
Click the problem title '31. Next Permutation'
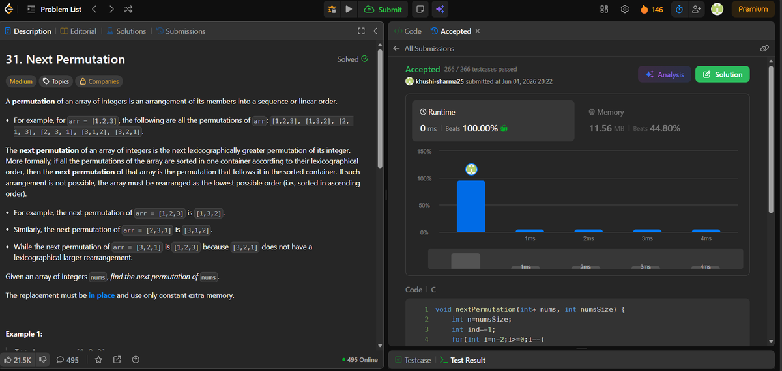point(65,59)
